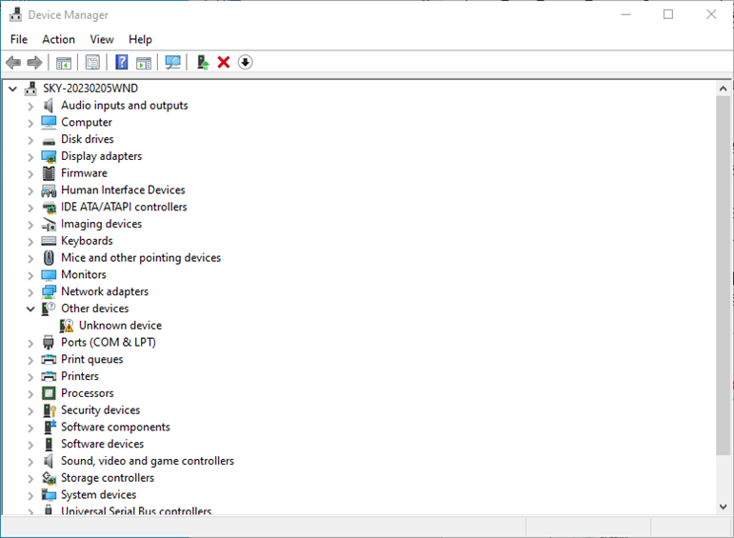Click the Update device driver icon
734x538 pixels.
coord(202,63)
